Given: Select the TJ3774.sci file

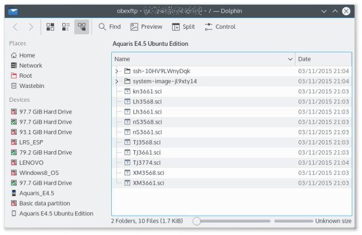Looking at the screenshot, I should pos(146,163).
